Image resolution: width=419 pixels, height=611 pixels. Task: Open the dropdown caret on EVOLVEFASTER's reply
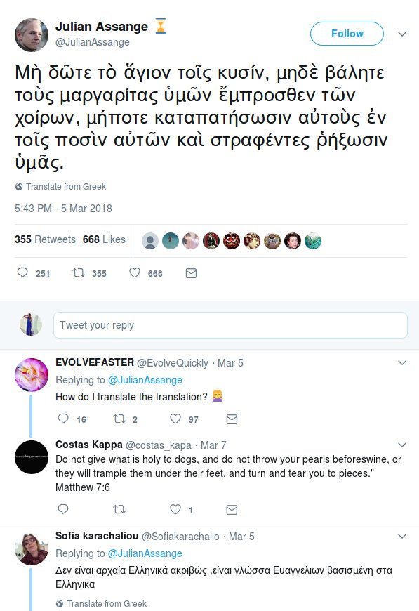click(x=401, y=363)
